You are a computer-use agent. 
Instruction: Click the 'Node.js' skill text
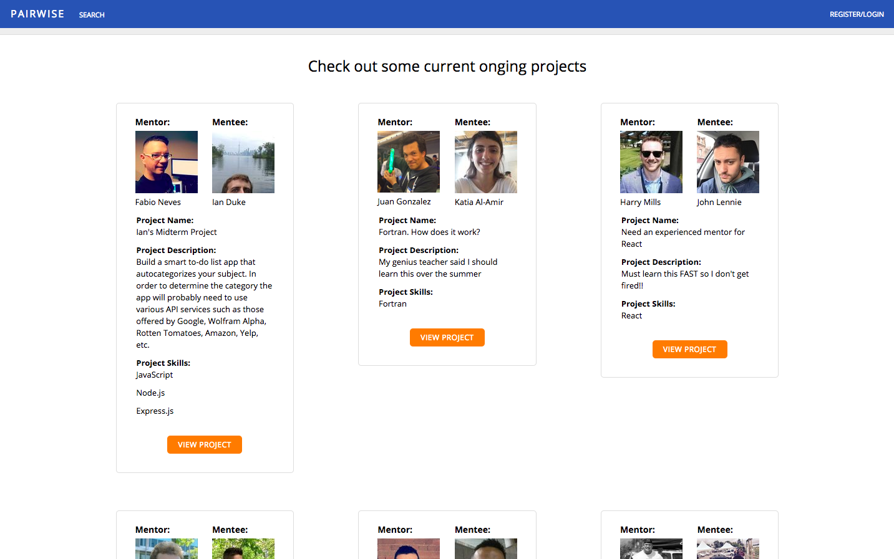(x=150, y=393)
